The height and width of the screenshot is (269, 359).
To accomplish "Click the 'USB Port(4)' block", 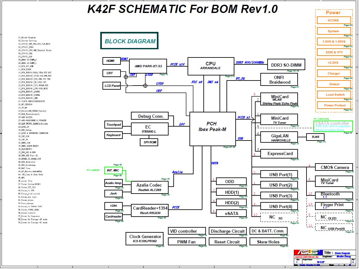I will point(279,206).
